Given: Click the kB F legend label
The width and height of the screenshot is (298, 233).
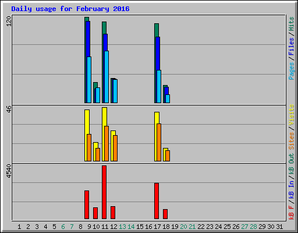Looking at the screenshot, I should (x=292, y=213).
